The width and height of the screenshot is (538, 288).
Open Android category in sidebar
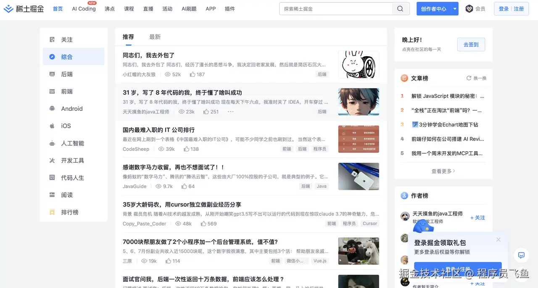[74, 108]
